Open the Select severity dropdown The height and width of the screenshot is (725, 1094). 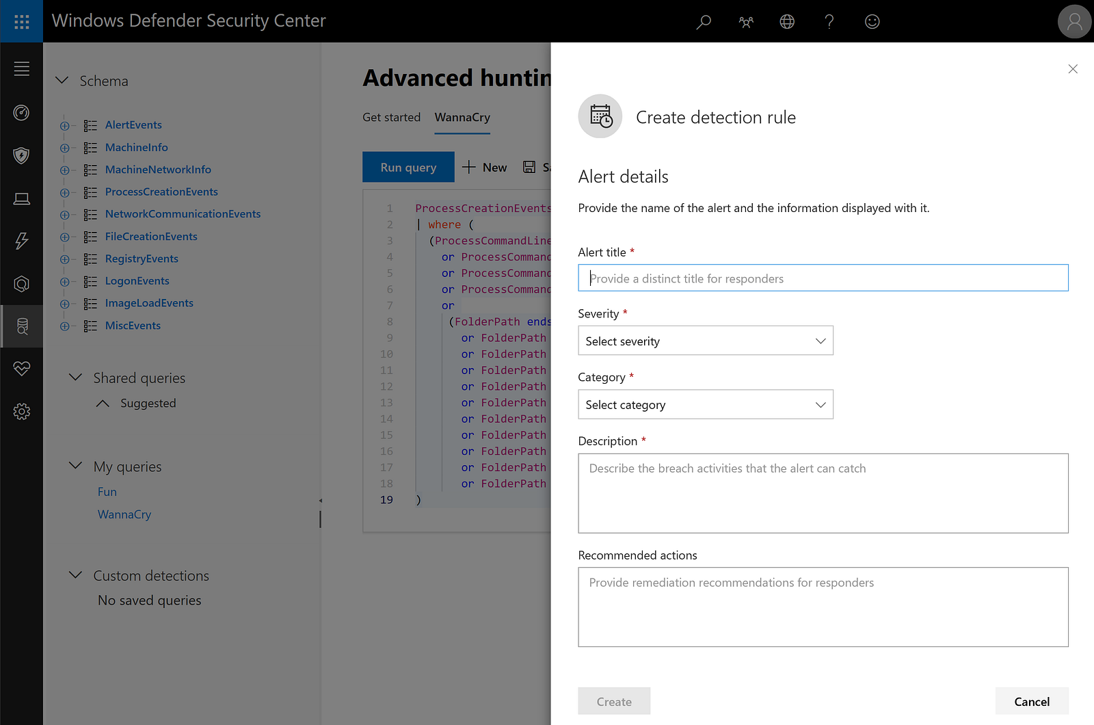[x=705, y=341]
